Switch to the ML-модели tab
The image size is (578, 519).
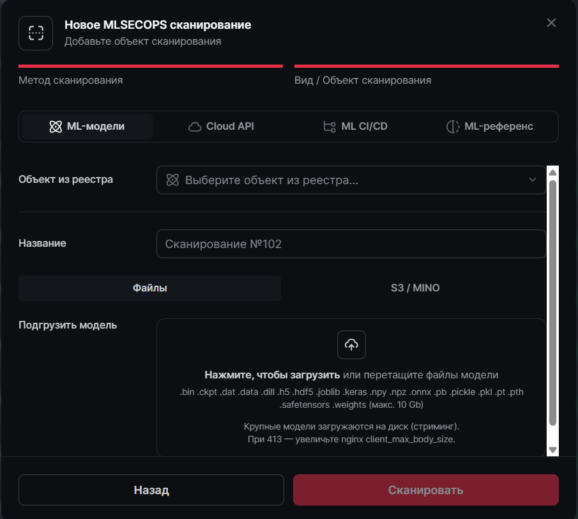(x=87, y=127)
